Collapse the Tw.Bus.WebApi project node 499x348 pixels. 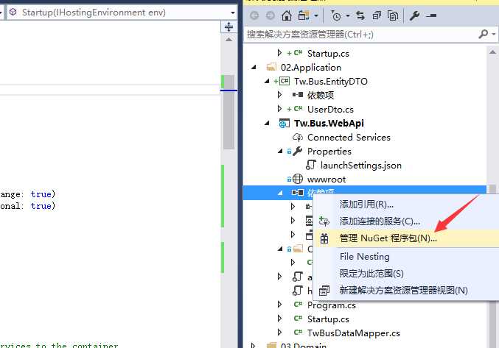coord(267,123)
